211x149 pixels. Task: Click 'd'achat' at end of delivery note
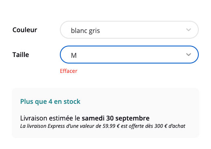pos(177,126)
